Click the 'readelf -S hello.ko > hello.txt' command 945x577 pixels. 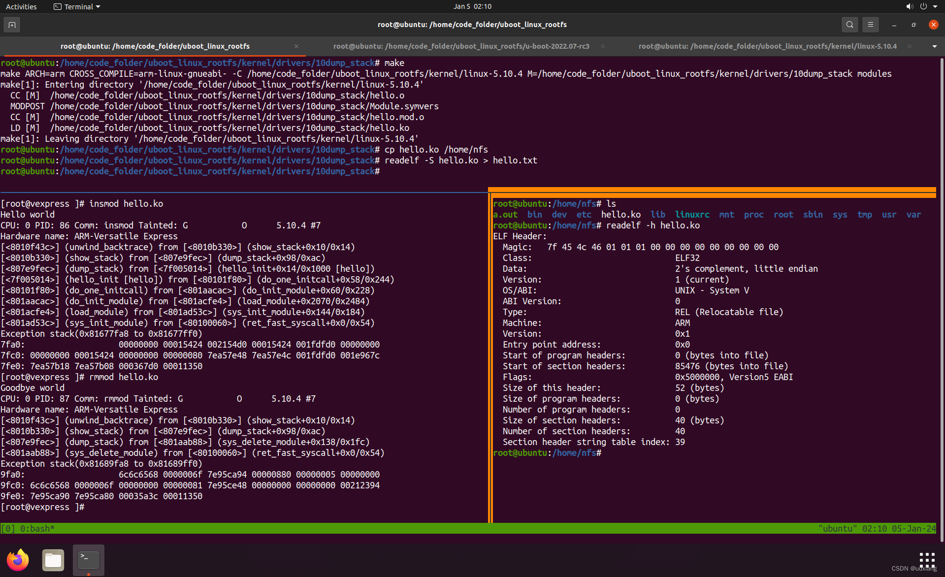point(461,160)
